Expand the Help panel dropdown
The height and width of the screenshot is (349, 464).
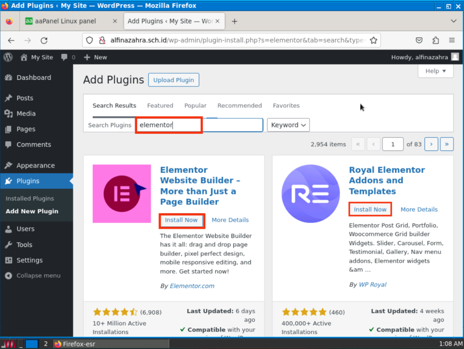tap(435, 71)
